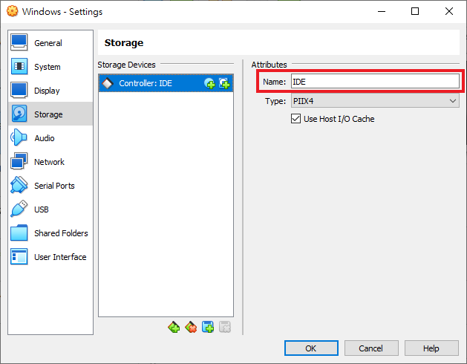
Task: Switch to the Display settings page
Action: [47, 91]
